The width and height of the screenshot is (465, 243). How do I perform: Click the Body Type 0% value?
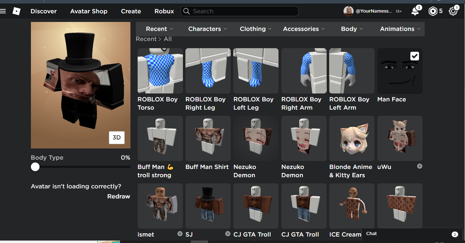(x=125, y=157)
